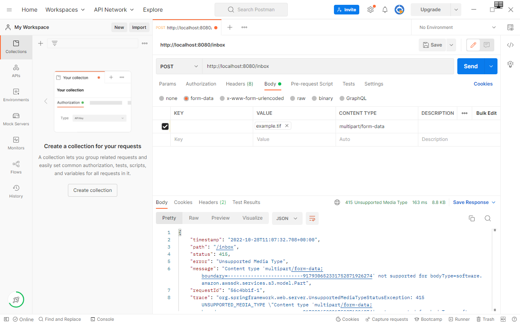Open Flows in sidebar
The image size is (520, 324).
coord(16,167)
